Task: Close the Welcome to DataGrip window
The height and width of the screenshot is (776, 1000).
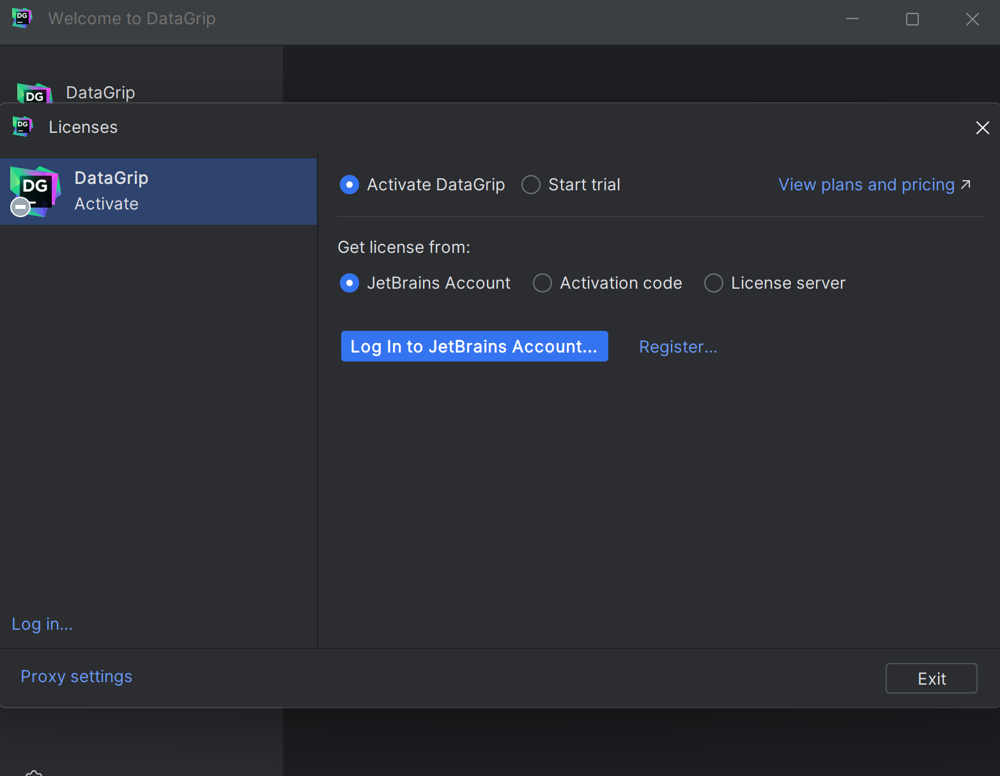Action: (973, 19)
